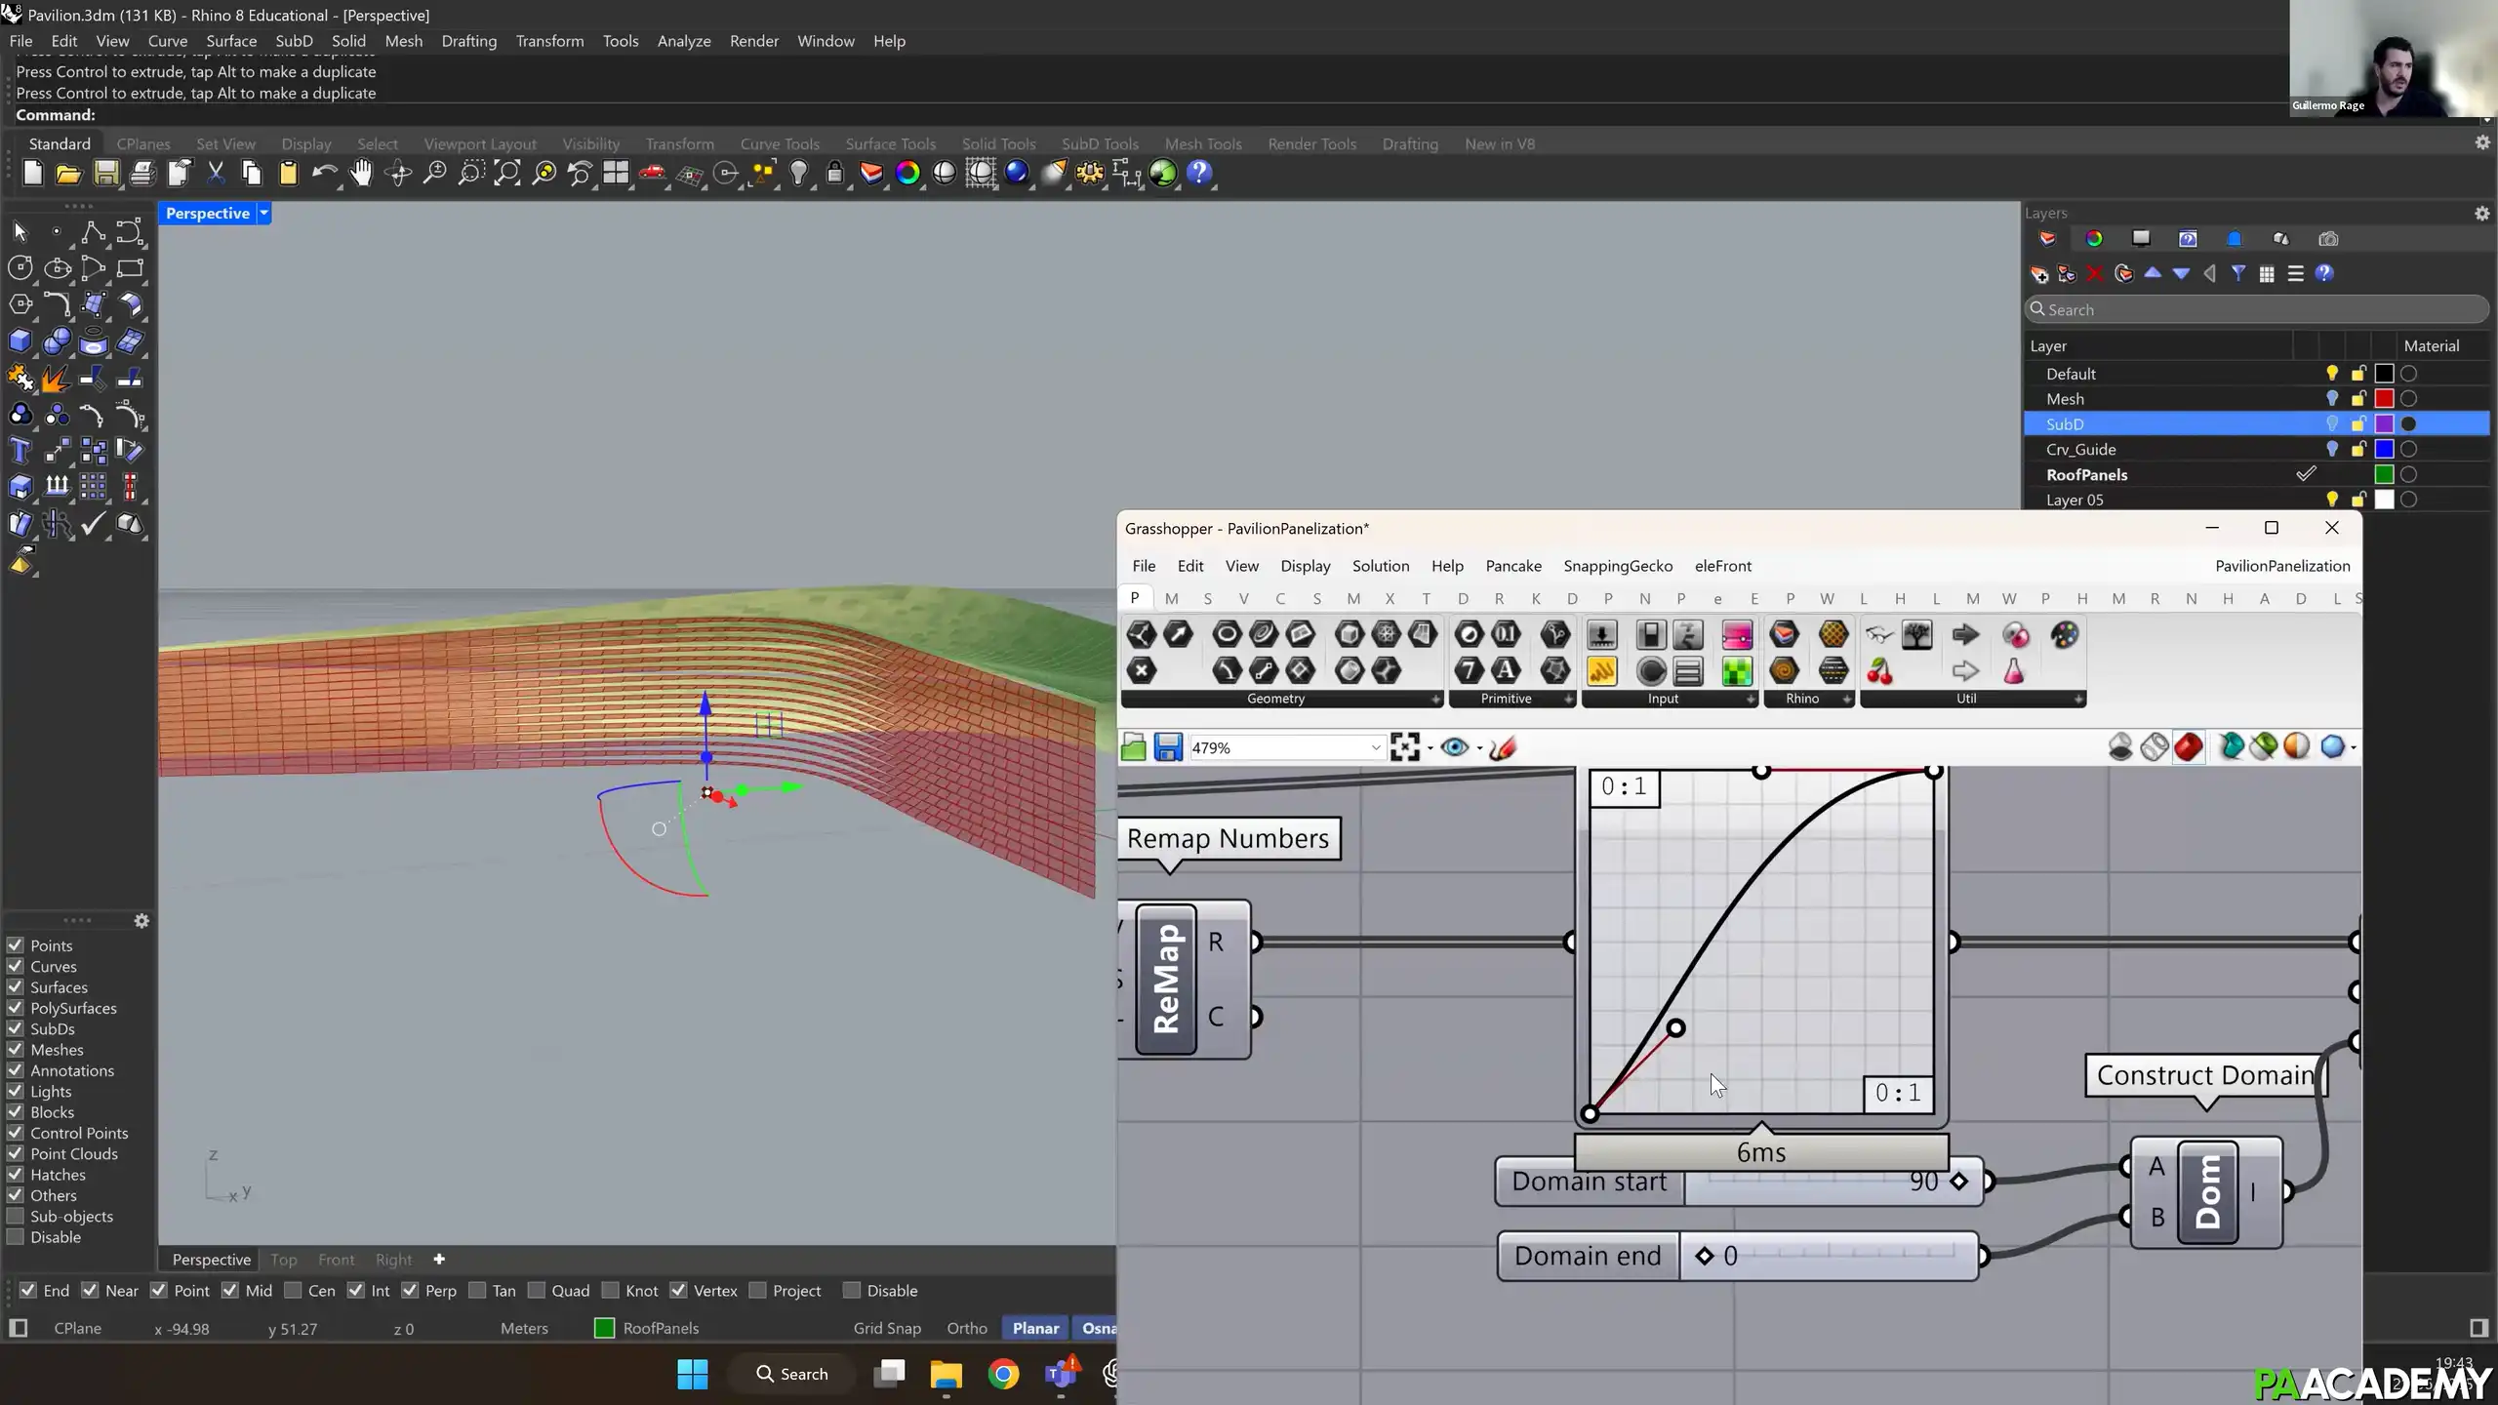
Task: Uncheck the Meshes selection filter
Action: [x=16, y=1050]
